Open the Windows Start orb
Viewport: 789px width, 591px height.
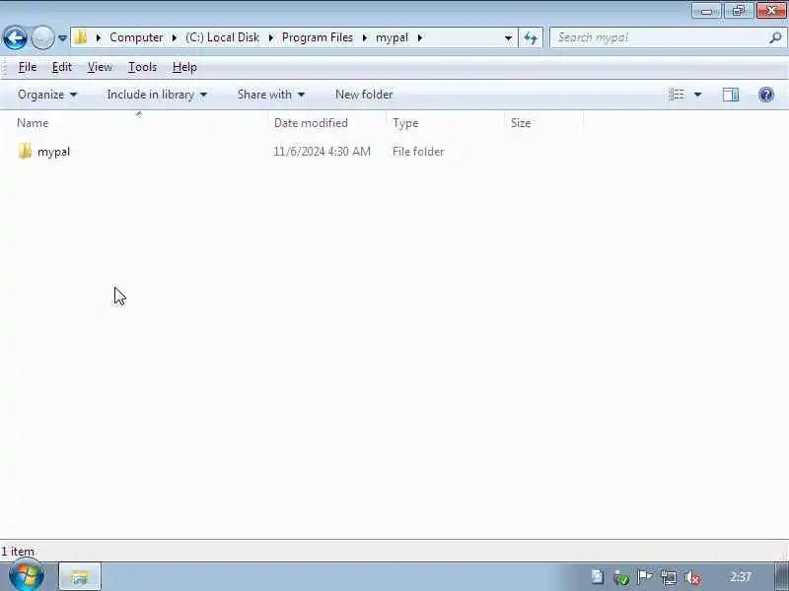tap(27, 576)
